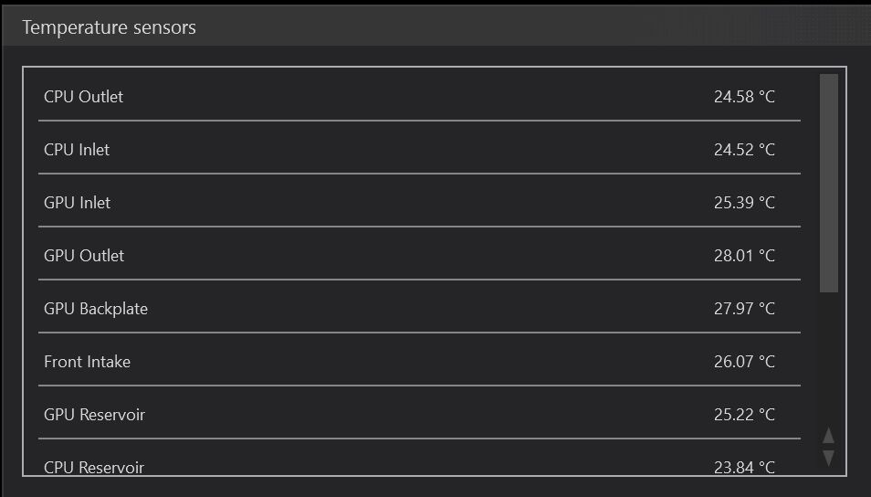This screenshot has width=871, height=497.
Task: Click the GPU Reservoir sensor name
Action: (94, 415)
